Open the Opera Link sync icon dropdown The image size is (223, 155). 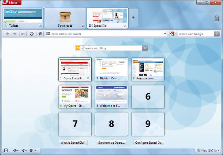16,150
